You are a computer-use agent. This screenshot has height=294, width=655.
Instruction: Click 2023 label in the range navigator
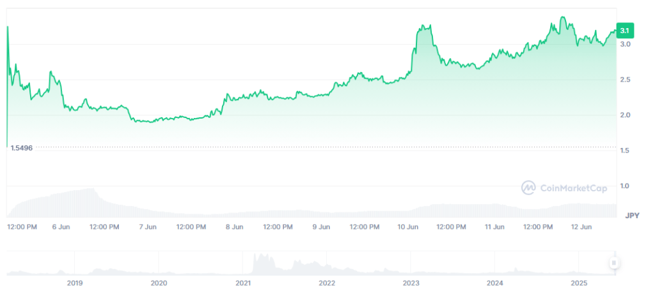click(411, 283)
